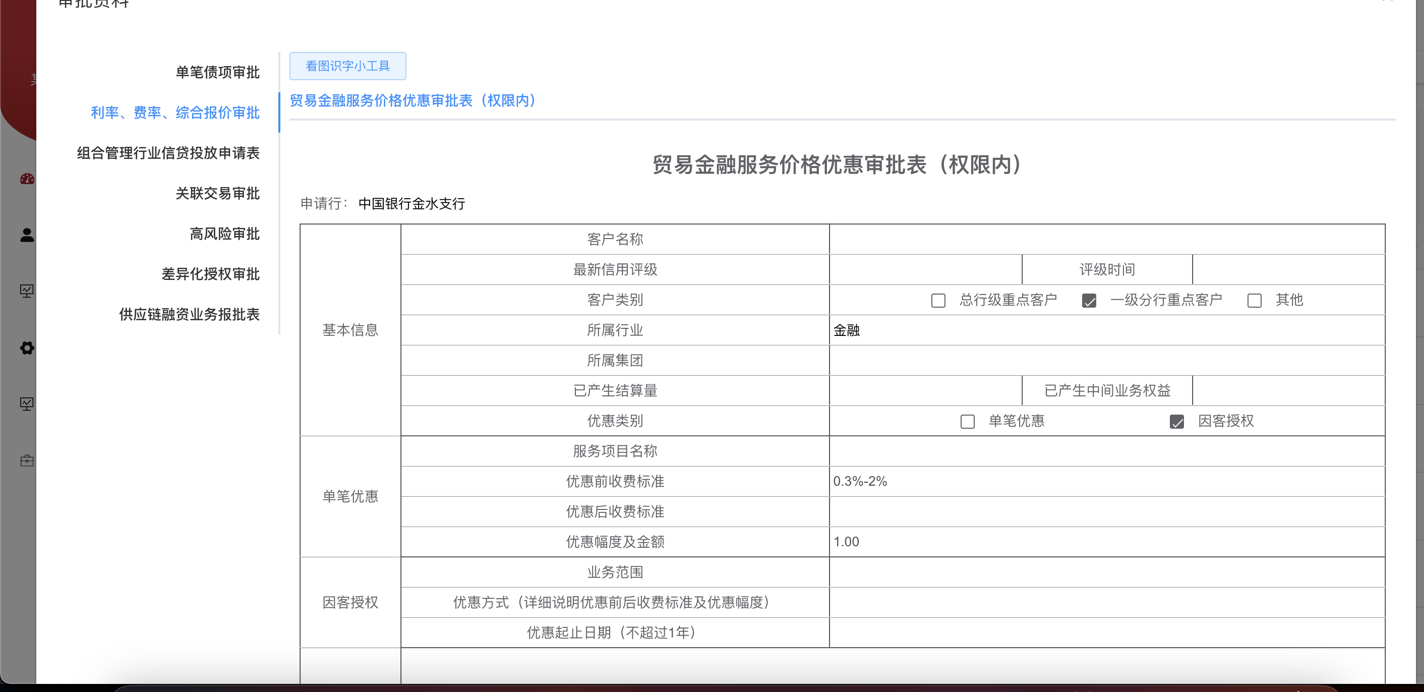Image resolution: width=1424 pixels, height=692 pixels.
Task: Click the 评级时间 value field
Action: pos(1288,270)
